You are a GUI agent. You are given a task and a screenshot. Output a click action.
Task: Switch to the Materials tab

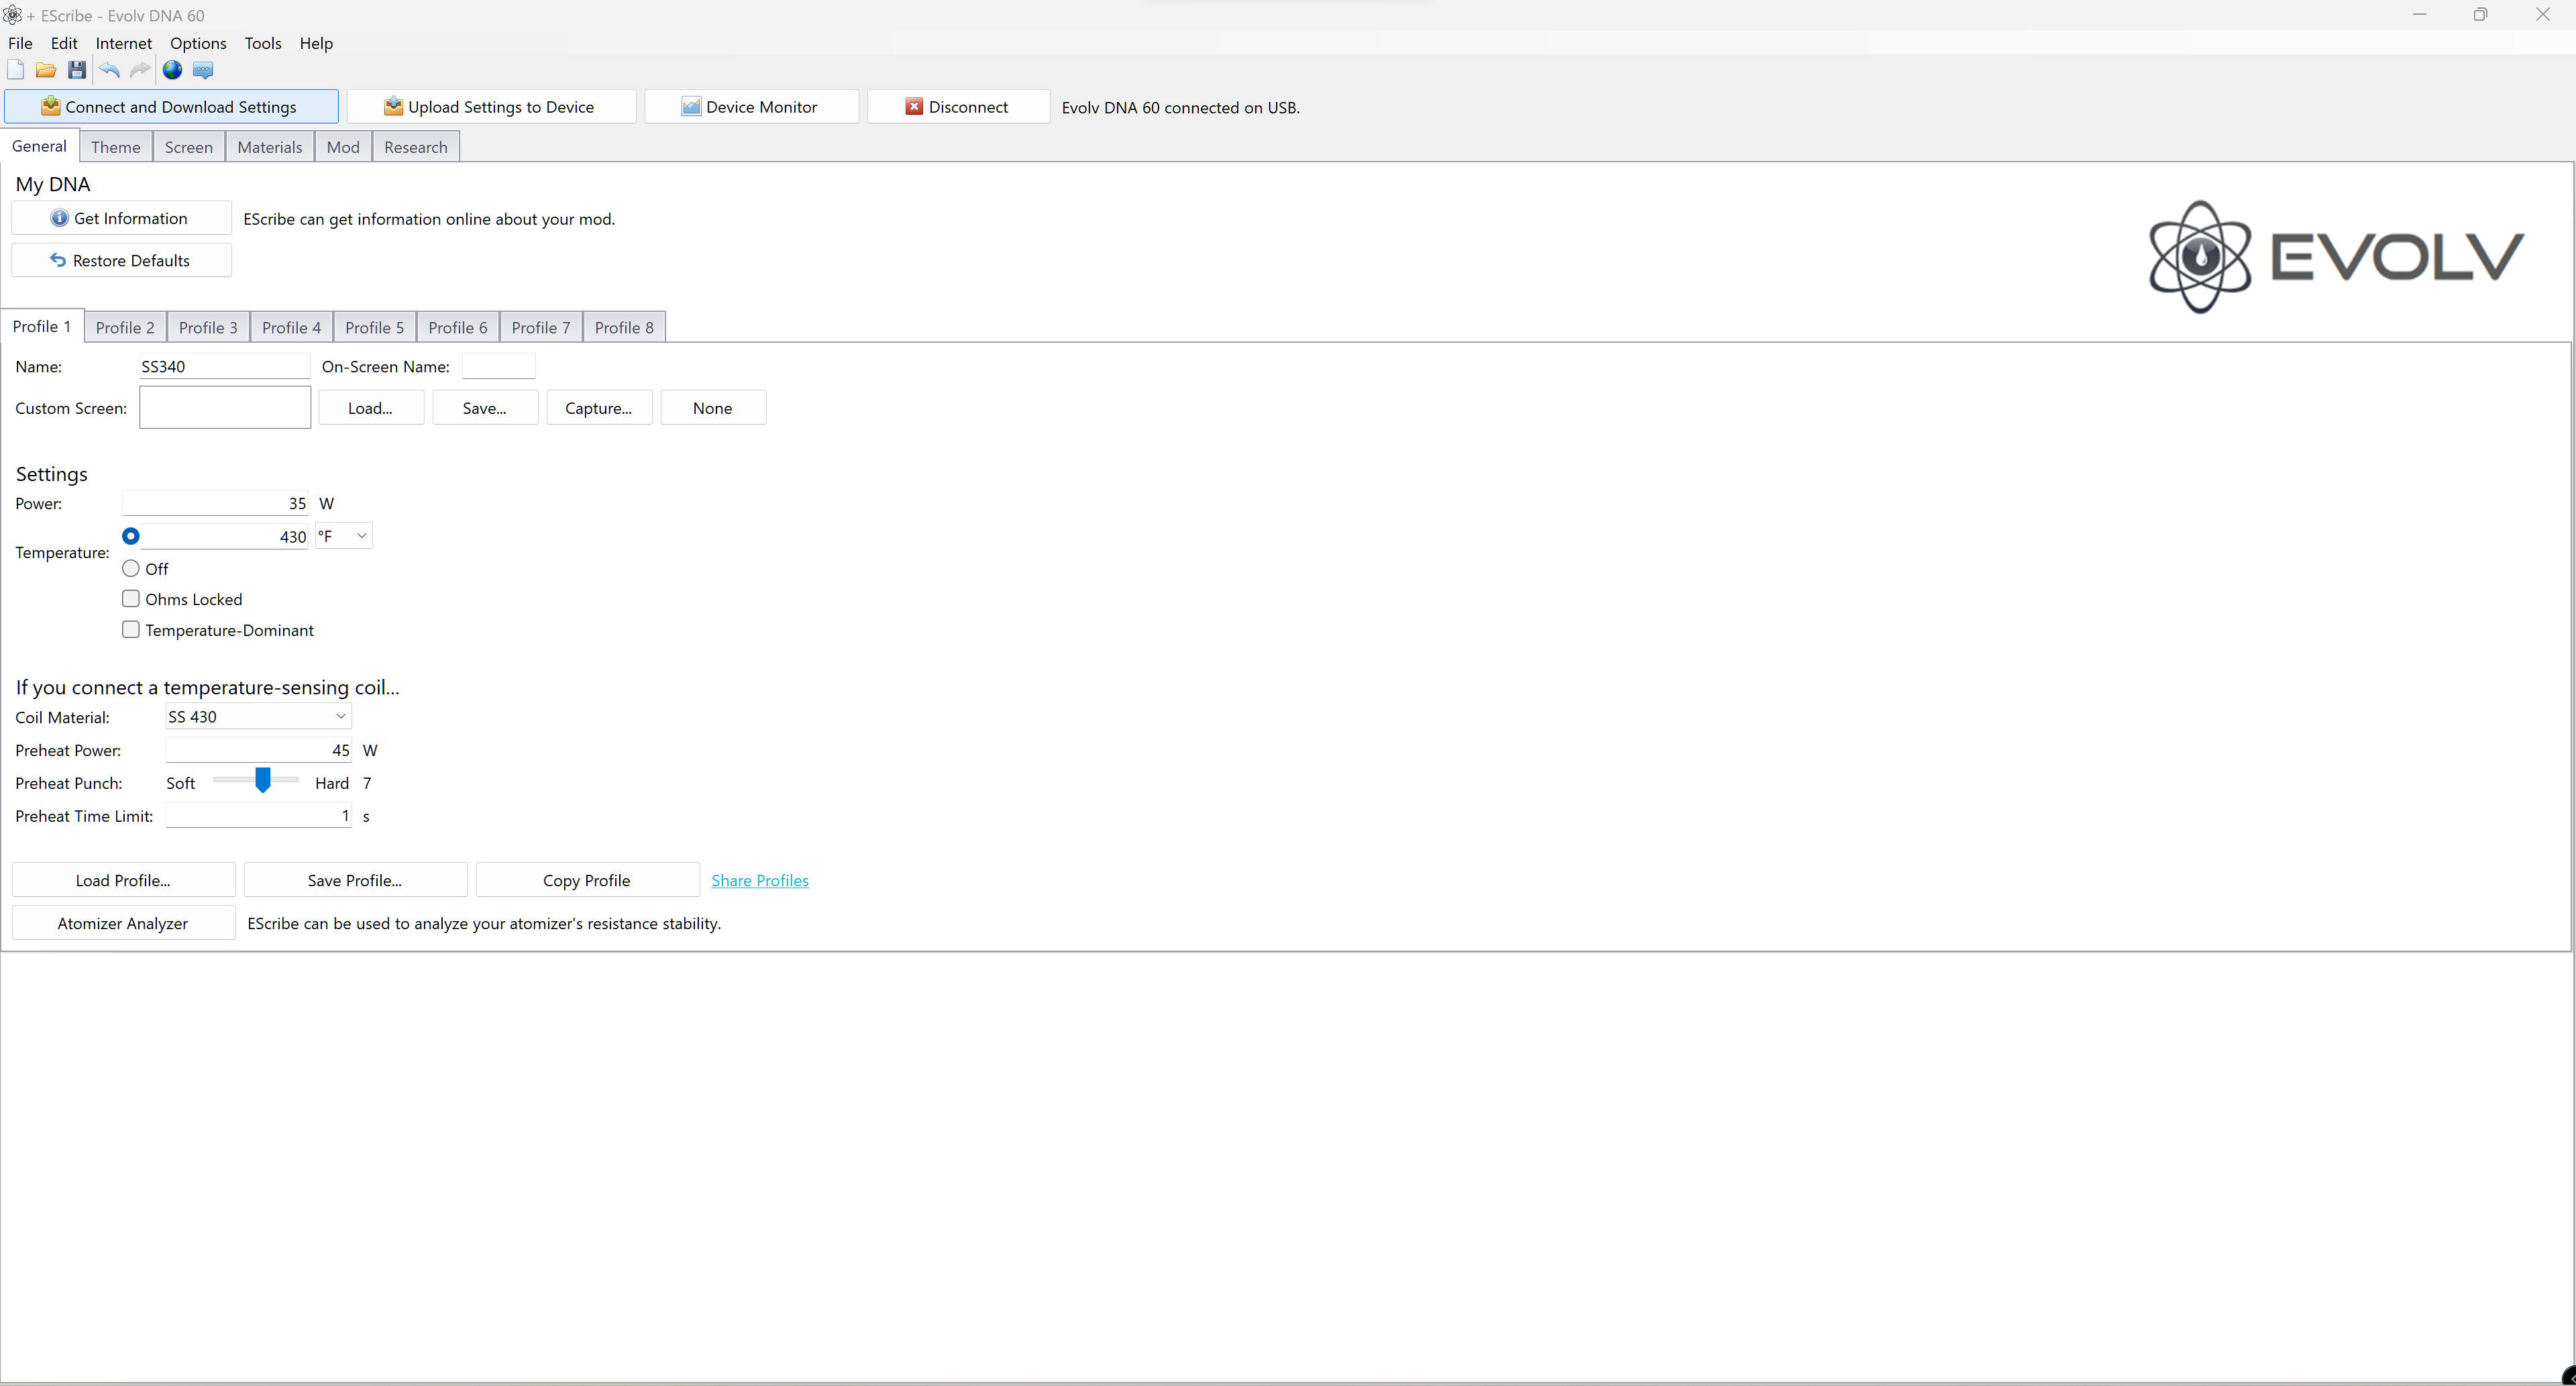(269, 147)
